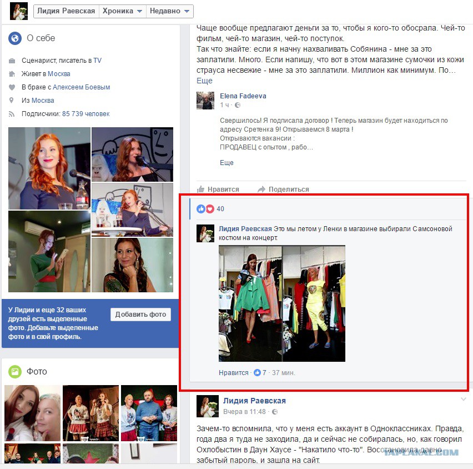Image resolution: width=473 pixels, height=469 pixels.
Task: Open commenter avatar beside Лидия Раевская comment
Action: (x=205, y=233)
